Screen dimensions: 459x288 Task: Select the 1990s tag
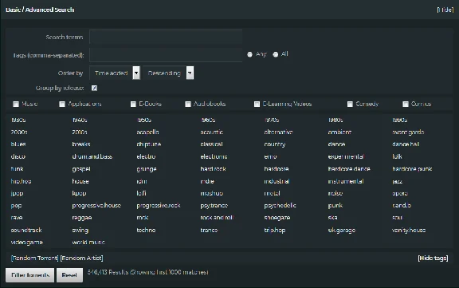coord(400,120)
